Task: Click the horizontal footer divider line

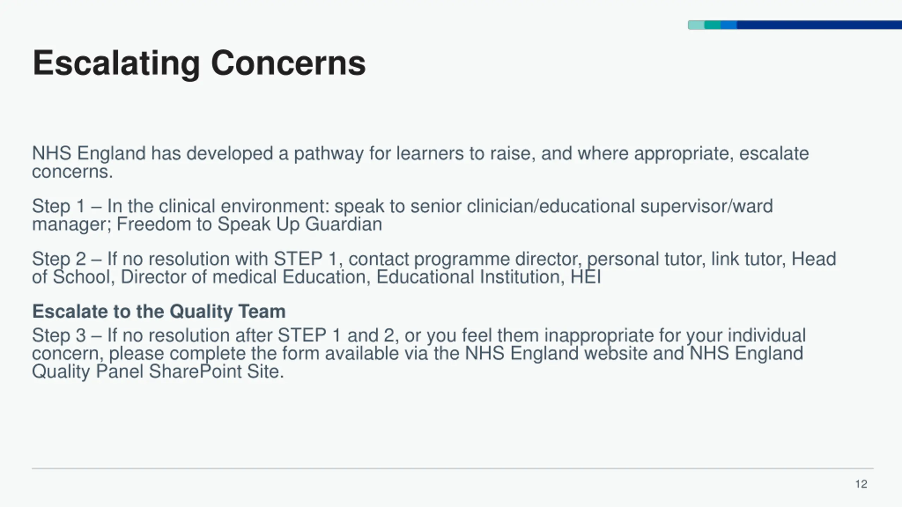Action: tap(453, 469)
